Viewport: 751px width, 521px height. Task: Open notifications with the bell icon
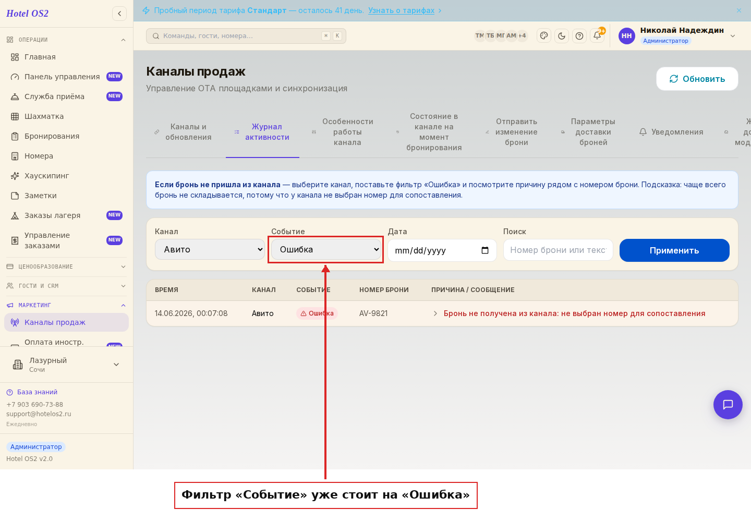597,36
